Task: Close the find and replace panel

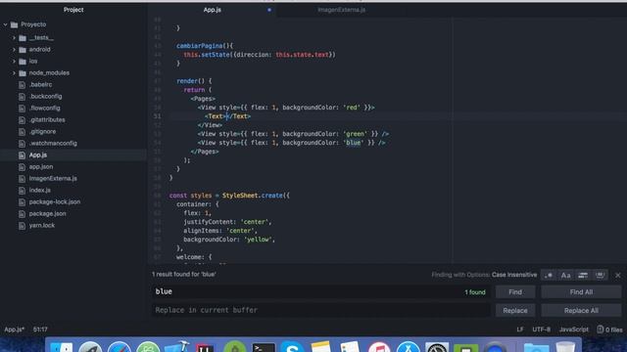Action: [618, 276]
